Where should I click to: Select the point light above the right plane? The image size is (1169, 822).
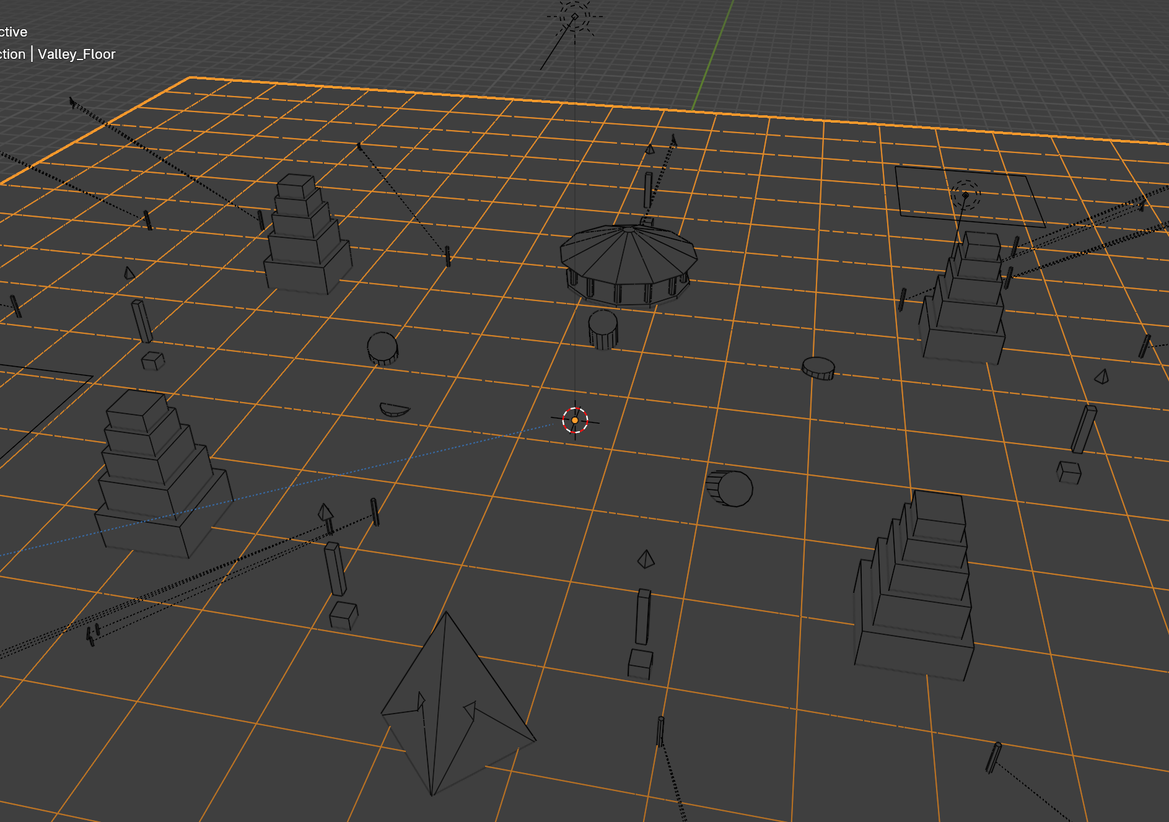point(965,195)
